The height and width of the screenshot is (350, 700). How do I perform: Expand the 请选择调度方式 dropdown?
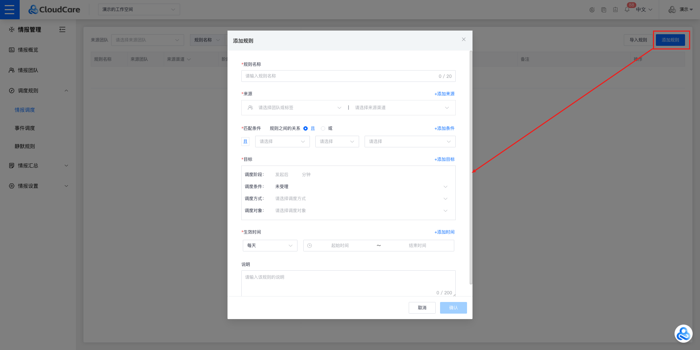point(360,199)
